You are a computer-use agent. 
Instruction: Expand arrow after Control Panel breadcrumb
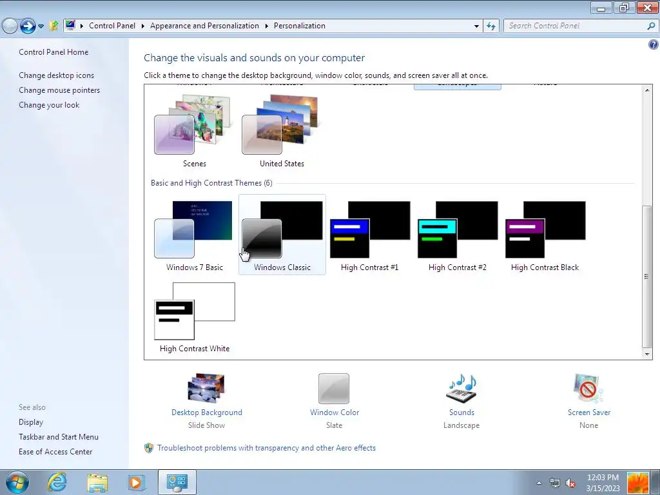(x=142, y=26)
